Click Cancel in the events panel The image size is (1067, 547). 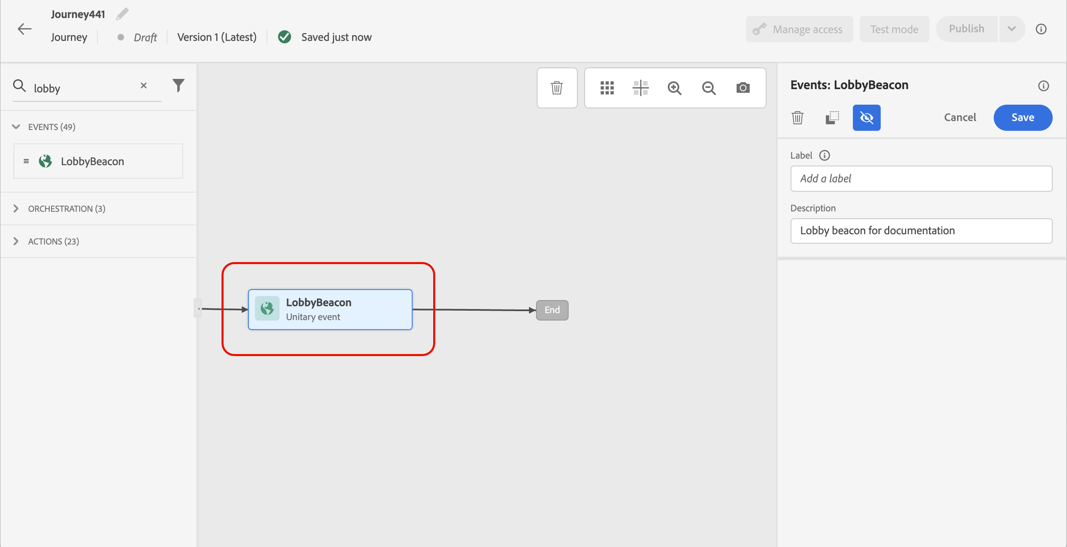click(x=960, y=118)
